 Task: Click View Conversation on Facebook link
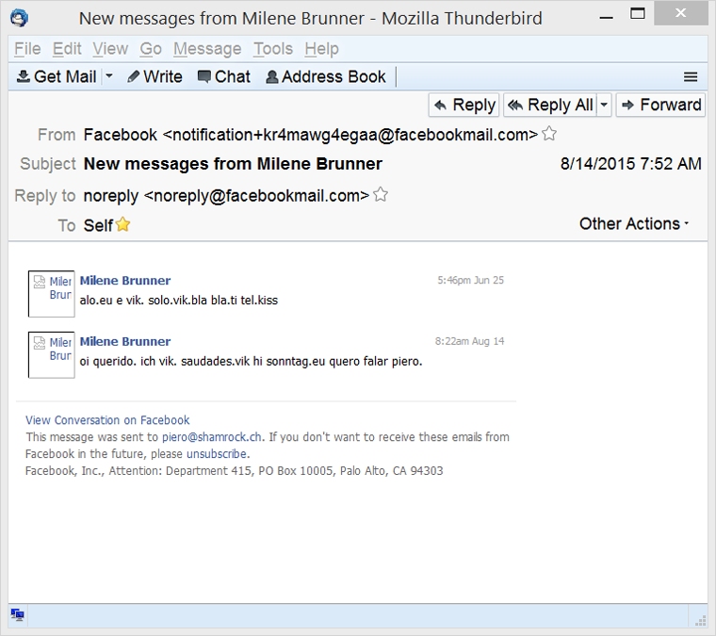tap(107, 420)
